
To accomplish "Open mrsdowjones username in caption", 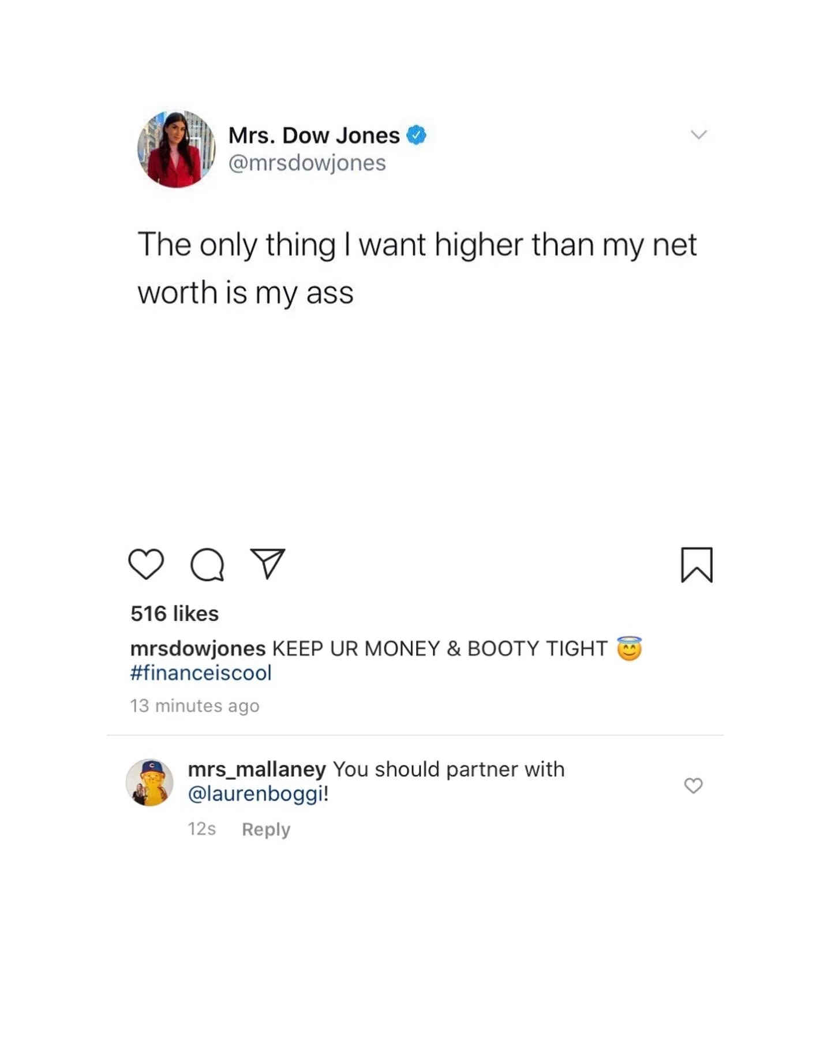I will pos(198,649).
